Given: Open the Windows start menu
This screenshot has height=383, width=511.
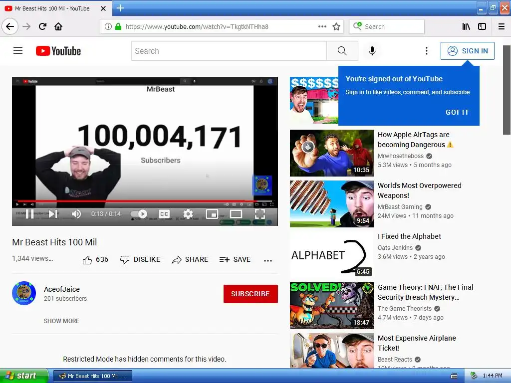Looking at the screenshot, I should click(x=24, y=376).
